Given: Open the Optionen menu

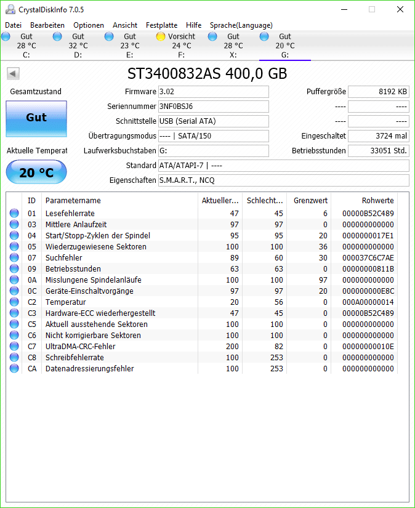Looking at the screenshot, I should (89, 25).
